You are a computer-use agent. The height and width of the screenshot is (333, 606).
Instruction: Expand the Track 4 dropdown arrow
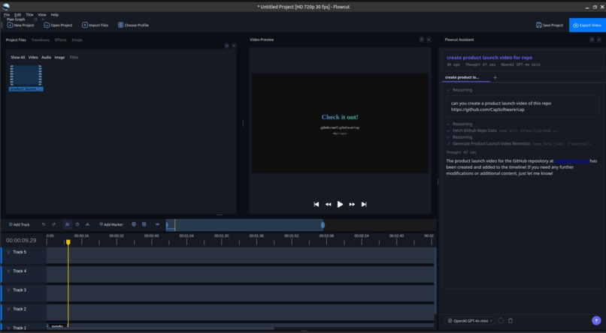tap(8, 271)
